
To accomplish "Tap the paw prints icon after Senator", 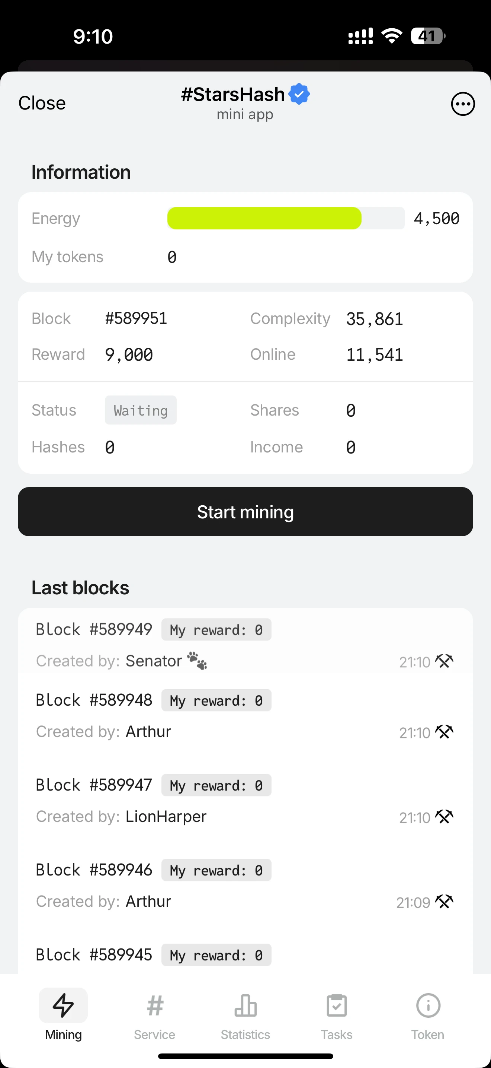I will 197,661.
